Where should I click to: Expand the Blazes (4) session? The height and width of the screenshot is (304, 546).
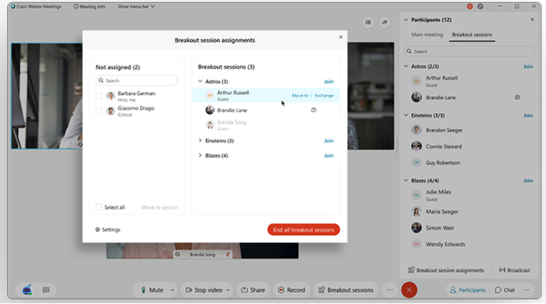(x=200, y=155)
